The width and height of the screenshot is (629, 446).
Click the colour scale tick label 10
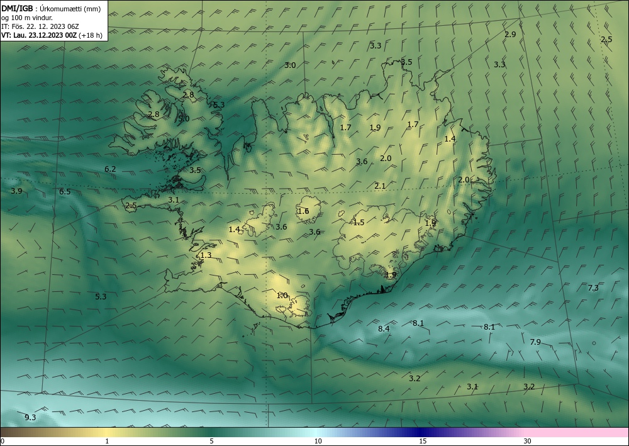pos(318,441)
